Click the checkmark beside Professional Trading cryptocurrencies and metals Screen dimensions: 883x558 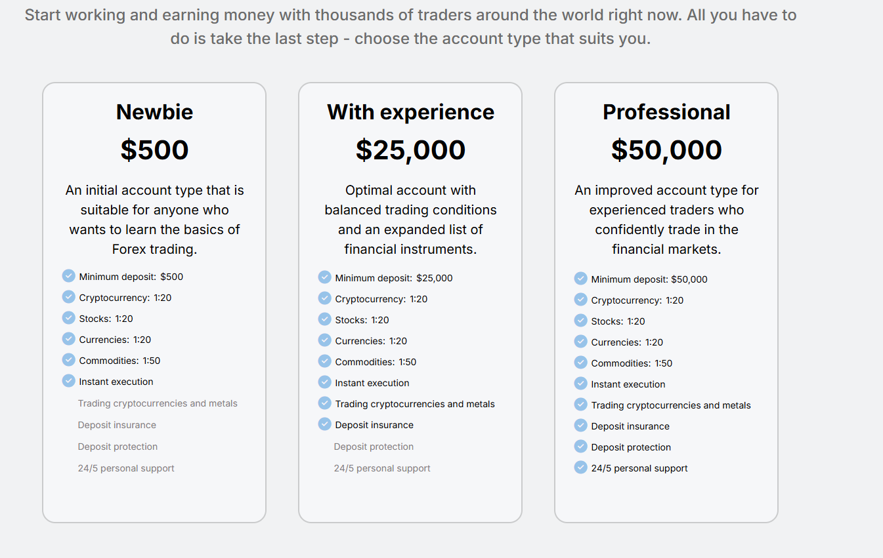pos(581,405)
